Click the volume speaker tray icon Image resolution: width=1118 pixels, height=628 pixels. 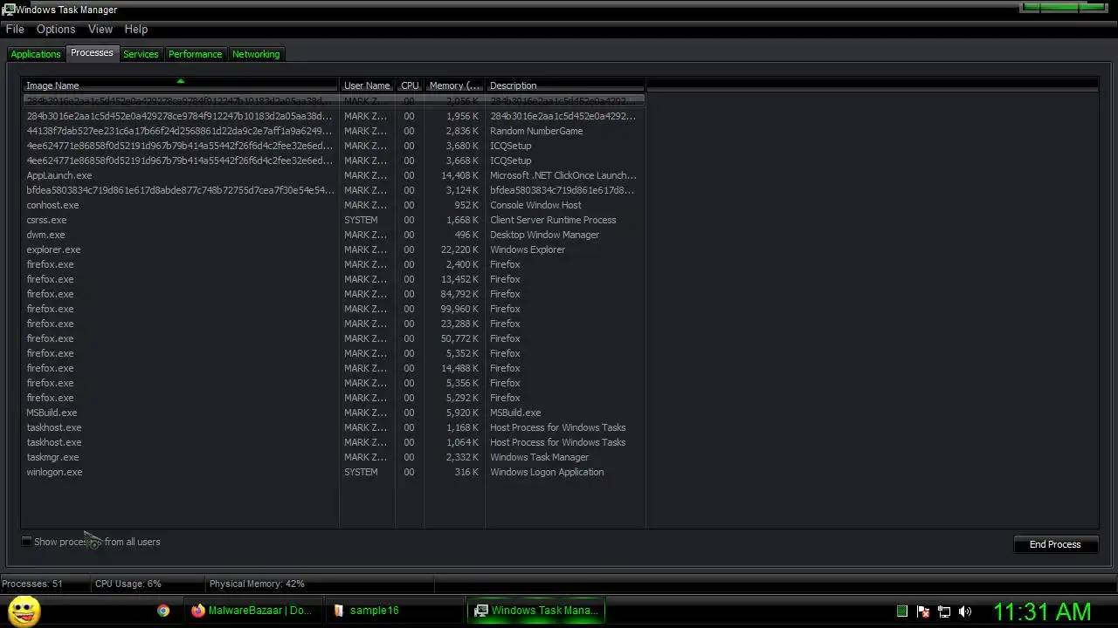965,611
